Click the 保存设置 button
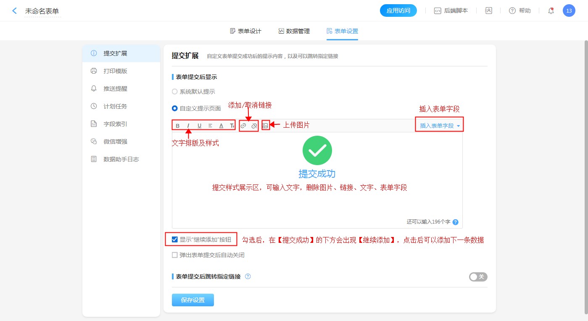The image size is (588, 321). 193,300
